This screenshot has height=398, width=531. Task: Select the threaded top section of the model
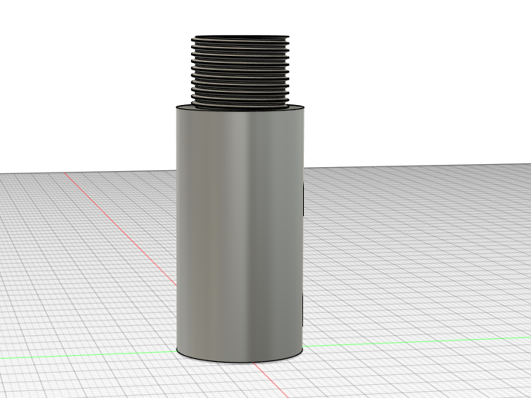click(x=240, y=72)
